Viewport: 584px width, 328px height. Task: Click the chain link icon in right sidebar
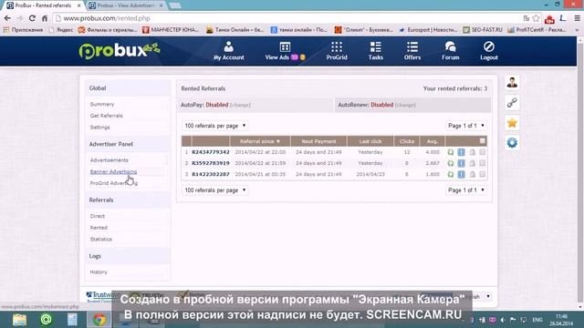(x=512, y=102)
